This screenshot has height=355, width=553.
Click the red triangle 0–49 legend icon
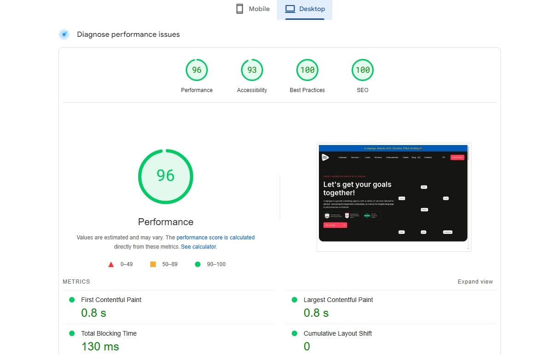pos(111,264)
